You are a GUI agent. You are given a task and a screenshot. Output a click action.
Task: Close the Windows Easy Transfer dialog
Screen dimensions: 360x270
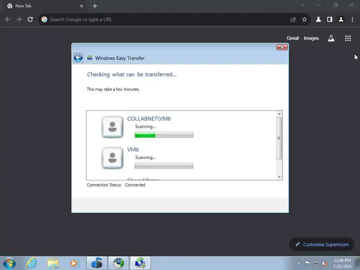282,47
